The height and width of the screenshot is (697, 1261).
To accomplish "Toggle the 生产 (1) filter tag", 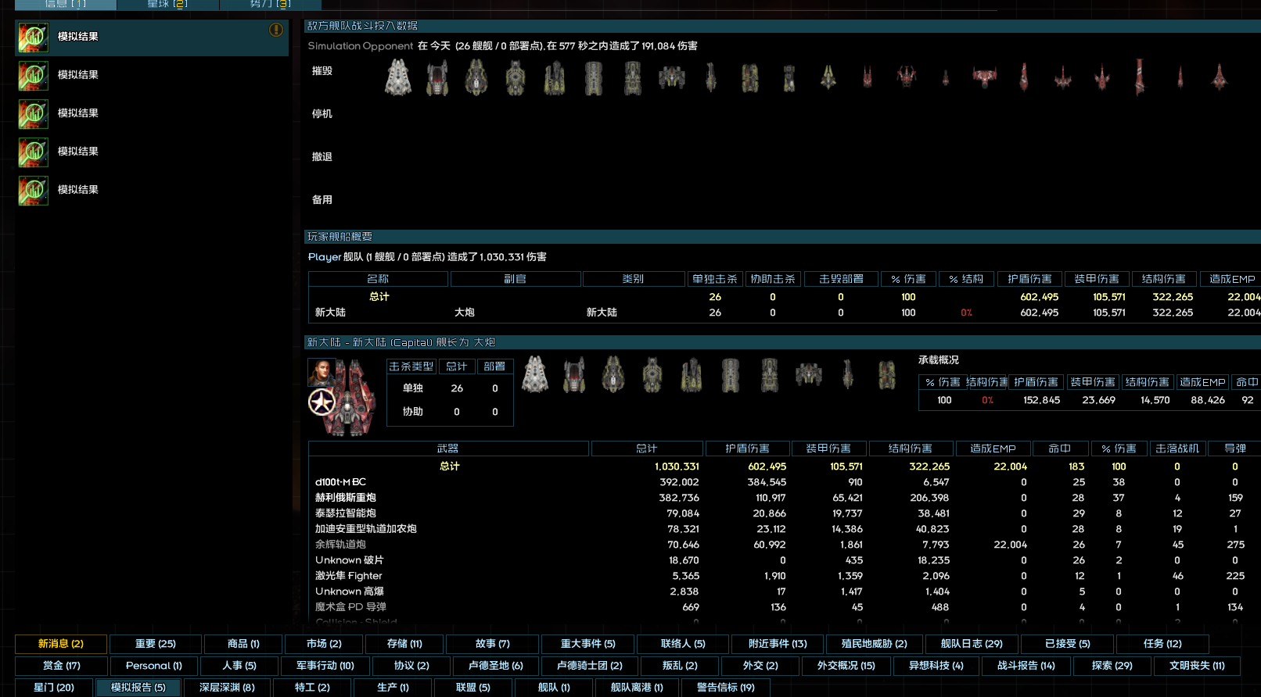I will [393, 688].
